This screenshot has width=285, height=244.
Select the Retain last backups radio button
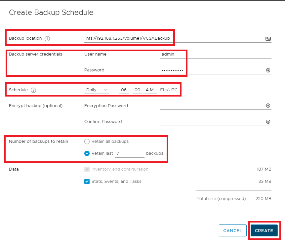(x=87, y=153)
